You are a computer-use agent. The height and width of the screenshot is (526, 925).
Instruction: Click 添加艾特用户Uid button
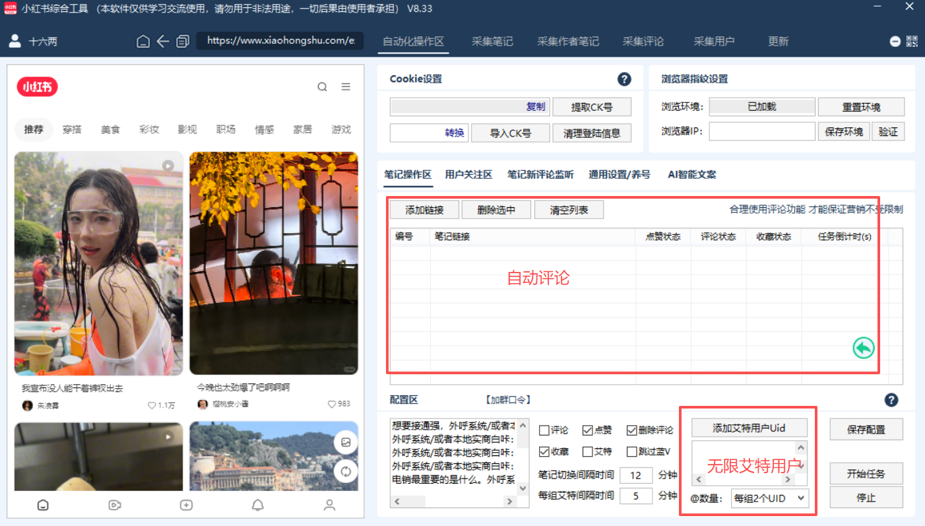(x=749, y=428)
